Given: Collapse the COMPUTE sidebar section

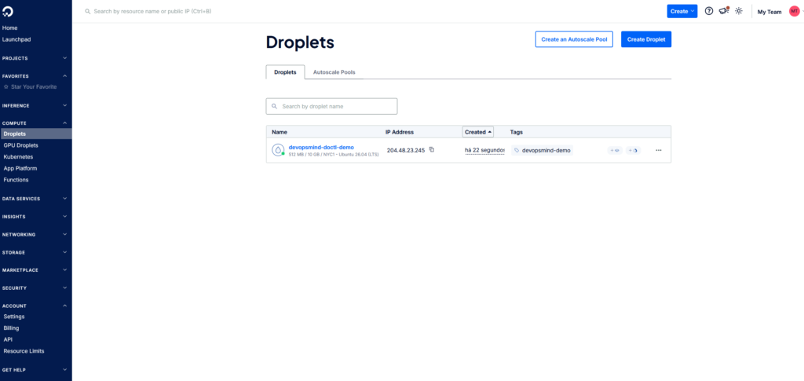Looking at the screenshot, I should (36, 123).
